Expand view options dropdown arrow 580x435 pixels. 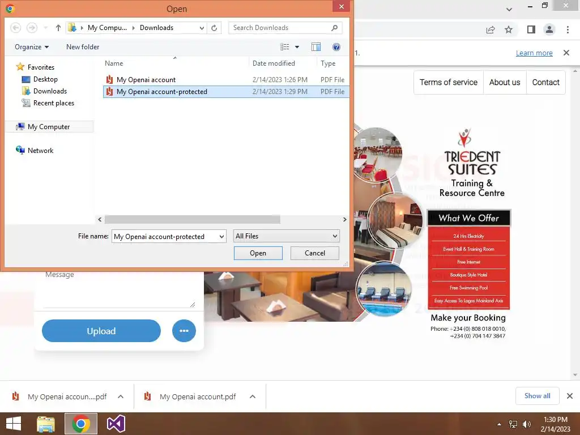(x=297, y=47)
